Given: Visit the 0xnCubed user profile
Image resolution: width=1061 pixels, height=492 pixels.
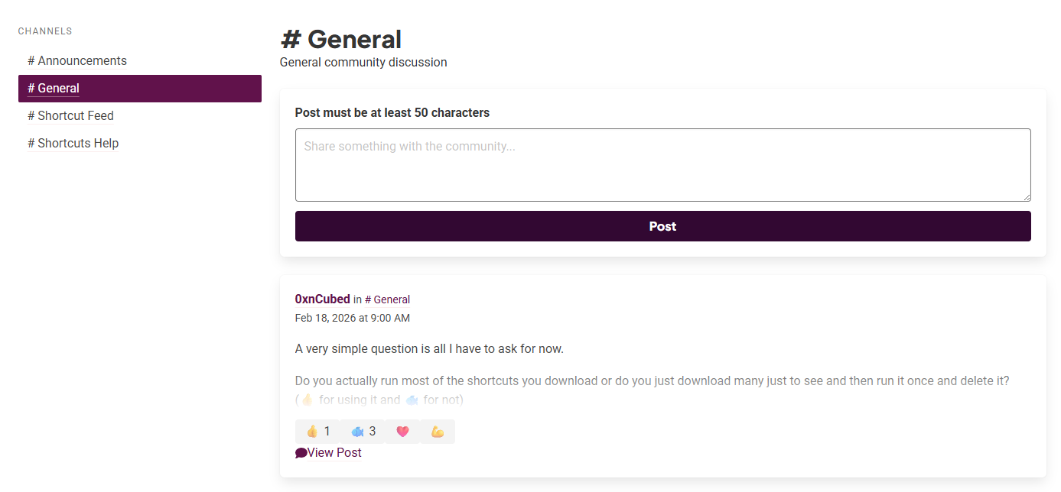Looking at the screenshot, I should [322, 299].
